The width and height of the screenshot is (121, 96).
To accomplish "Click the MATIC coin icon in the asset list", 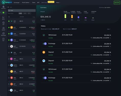I will click(11, 65).
